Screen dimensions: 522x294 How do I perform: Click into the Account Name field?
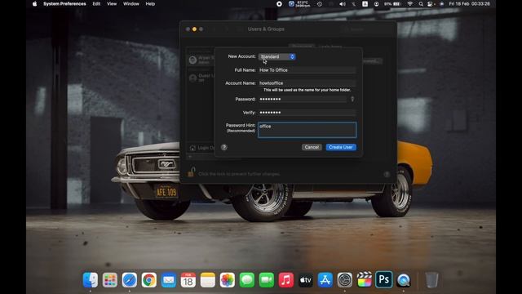307,83
